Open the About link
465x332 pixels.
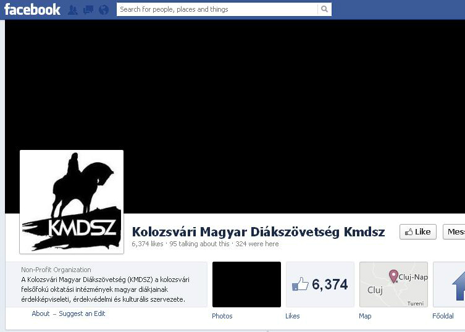[x=41, y=313]
